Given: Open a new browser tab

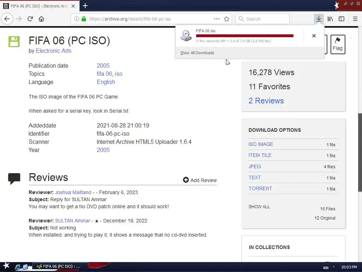Looking at the screenshot, I should (x=85, y=6).
